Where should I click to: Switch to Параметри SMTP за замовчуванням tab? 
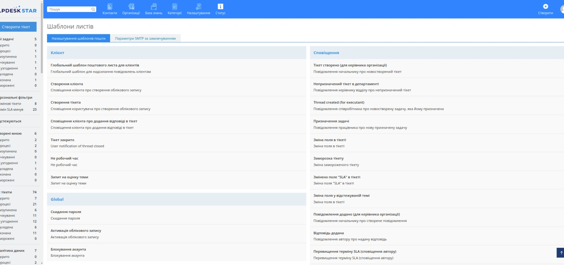click(x=145, y=38)
